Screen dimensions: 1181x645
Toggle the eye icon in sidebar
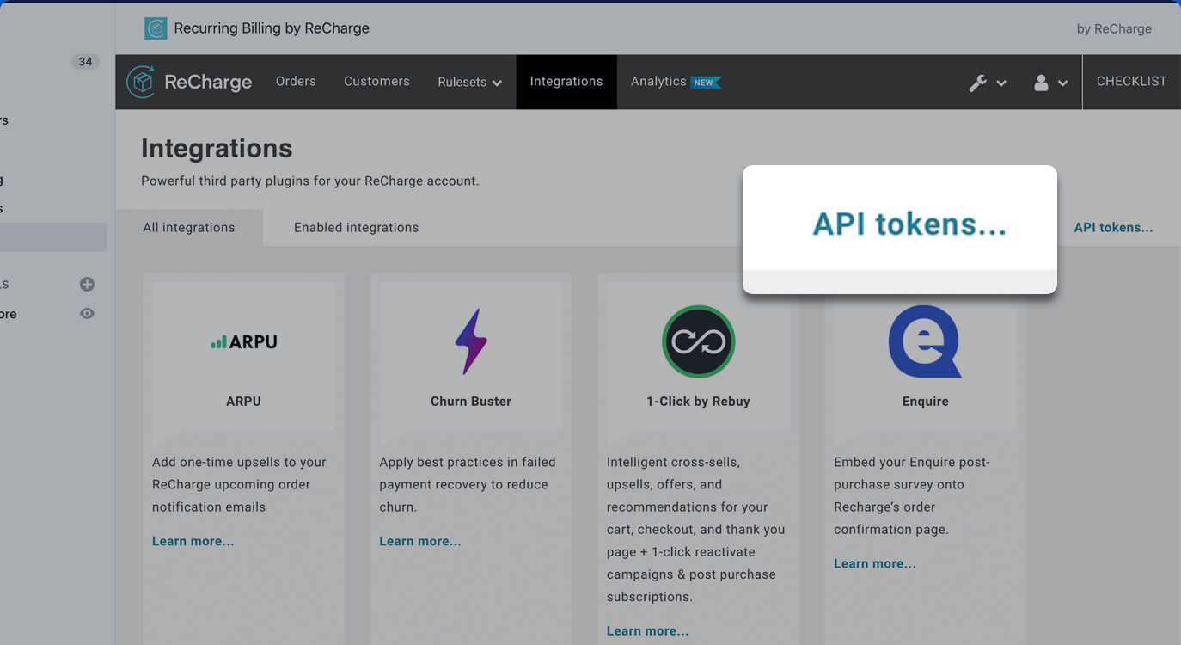87,314
